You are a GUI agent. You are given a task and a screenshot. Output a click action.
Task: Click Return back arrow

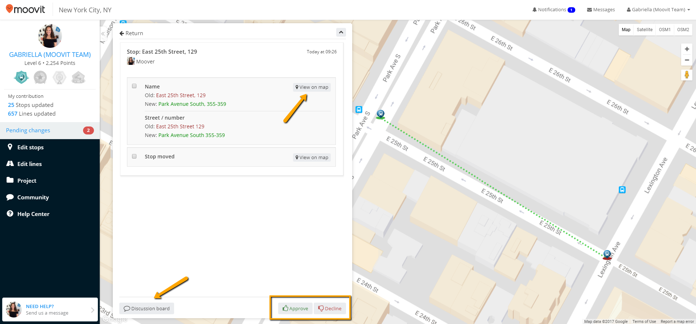pyautogui.click(x=131, y=33)
